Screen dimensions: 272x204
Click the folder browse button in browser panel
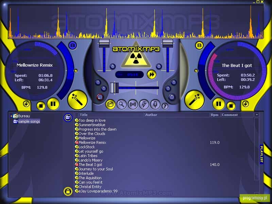pyautogui.click(x=68, y=118)
